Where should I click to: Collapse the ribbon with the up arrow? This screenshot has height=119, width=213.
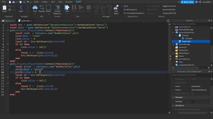[x=179, y=2]
